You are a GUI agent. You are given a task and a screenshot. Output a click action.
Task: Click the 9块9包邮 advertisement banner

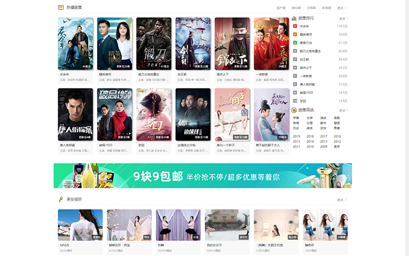click(203, 176)
